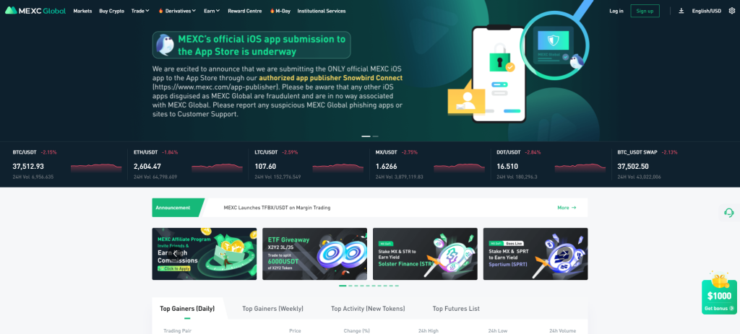Select English/USD language option
740x334 pixels.
pos(707,11)
